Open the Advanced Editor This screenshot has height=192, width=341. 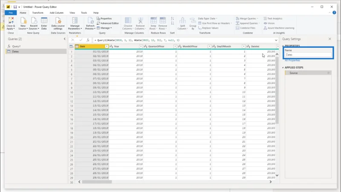108,23
